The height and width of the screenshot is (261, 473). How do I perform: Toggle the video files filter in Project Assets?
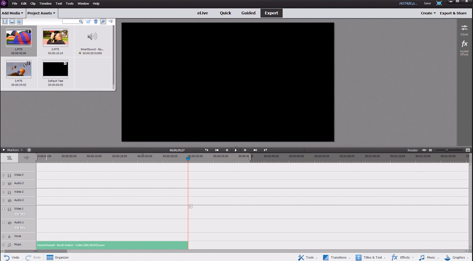click(x=5, y=21)
